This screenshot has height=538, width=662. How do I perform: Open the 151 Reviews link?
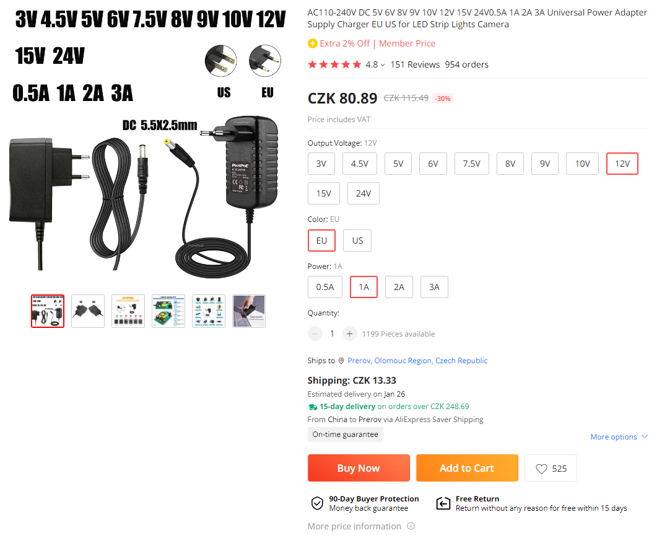pos(415,64)
